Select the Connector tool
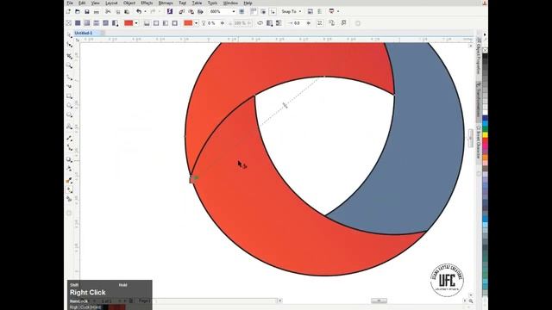This screenshot has height=310, width=552. point(69,147)
